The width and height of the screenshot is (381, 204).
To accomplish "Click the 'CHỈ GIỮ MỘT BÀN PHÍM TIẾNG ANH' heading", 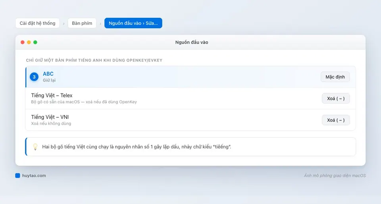I will [x=94, y=60].
